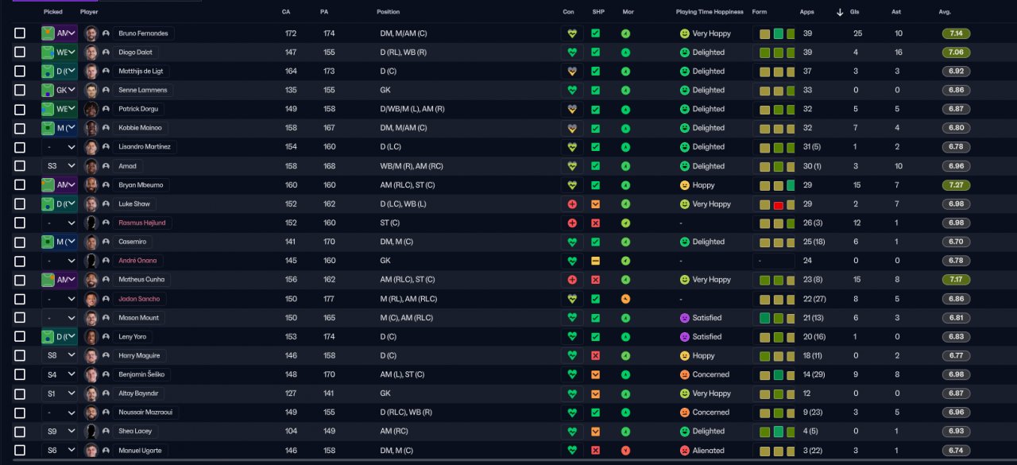
Task: Click Diogo Dalot's player portrait
Action: pos(91,52)
